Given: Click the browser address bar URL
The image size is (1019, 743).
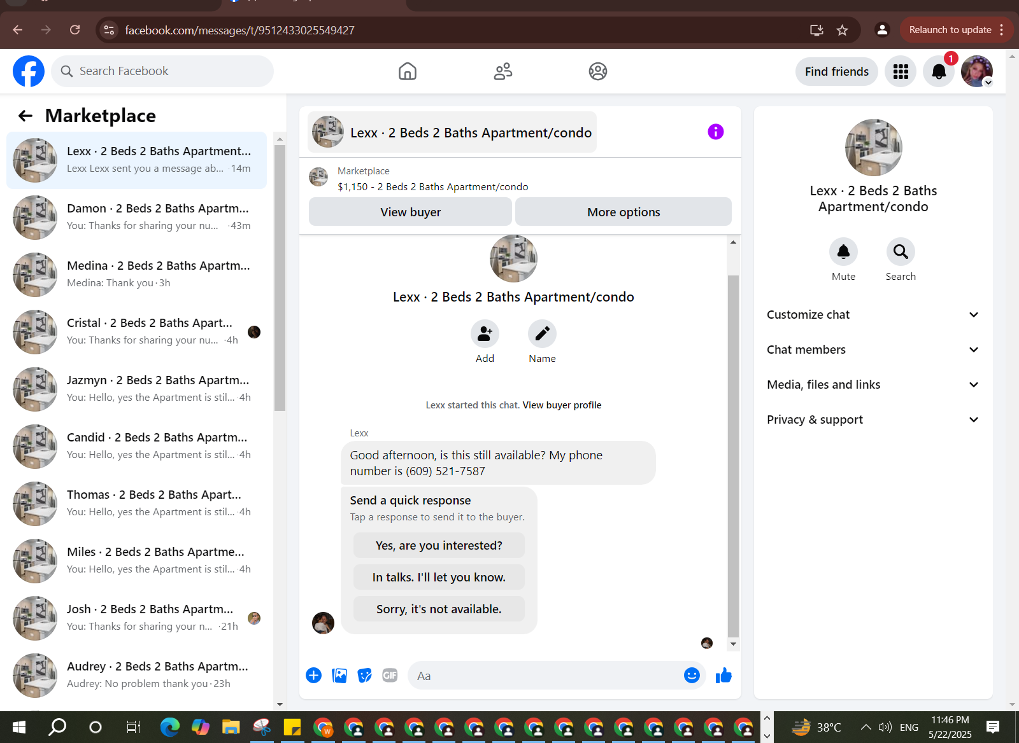Looking at the screenshot, I should pos(239,30).
